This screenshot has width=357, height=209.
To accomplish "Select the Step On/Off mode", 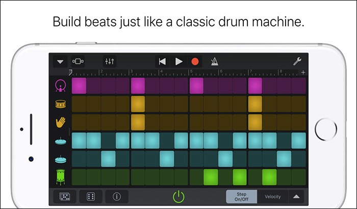I will 242,196.
